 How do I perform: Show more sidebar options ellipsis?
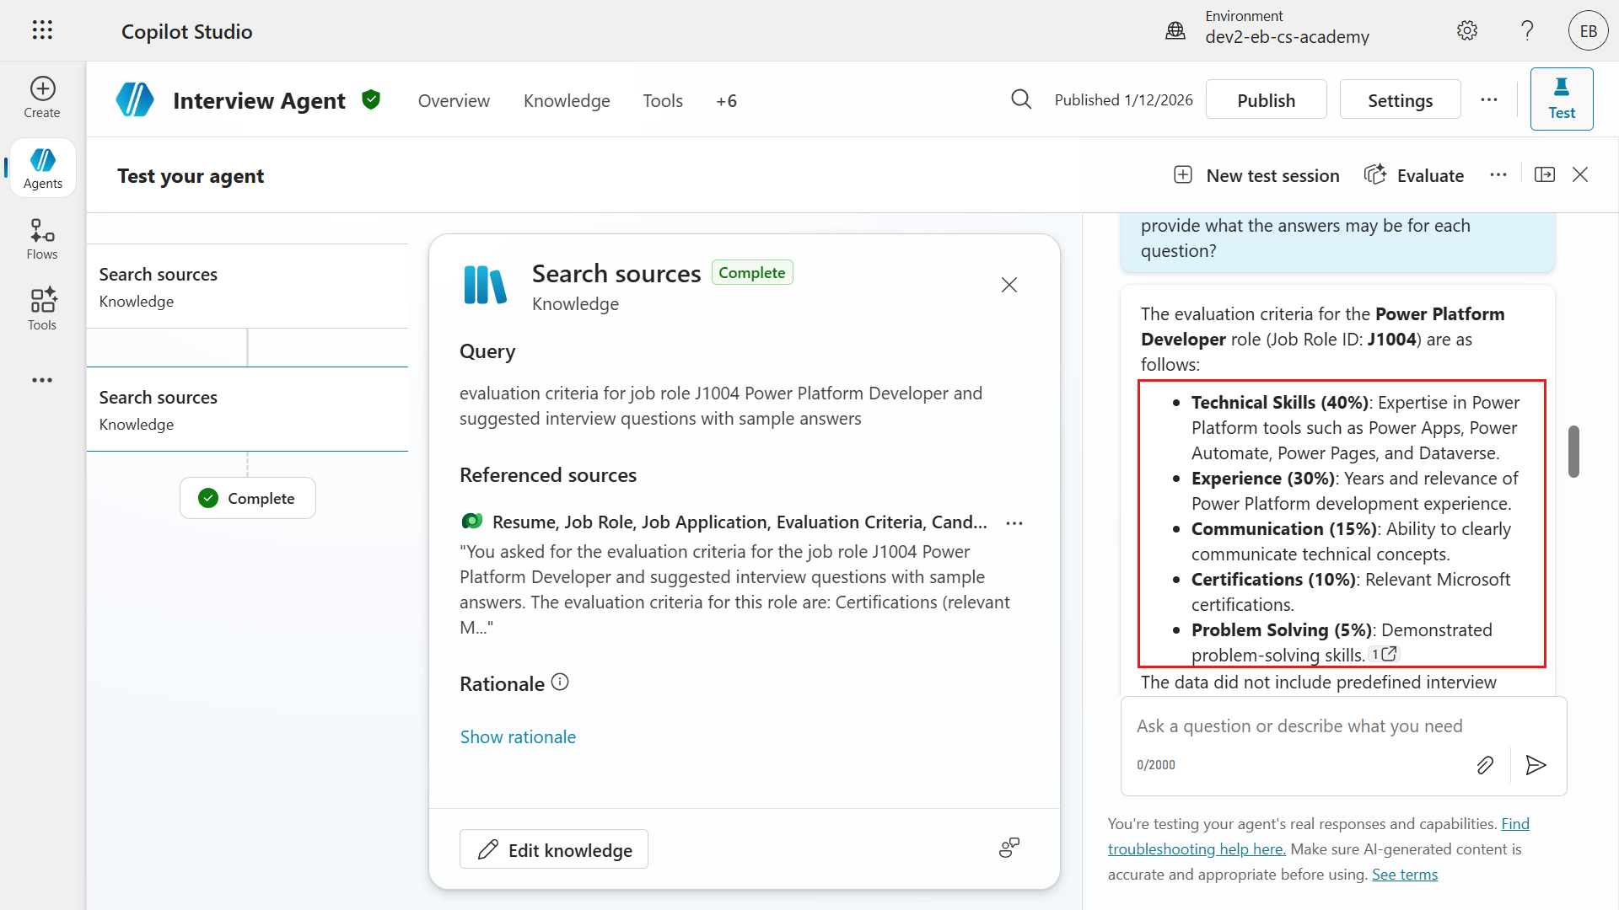pos(42,380)
